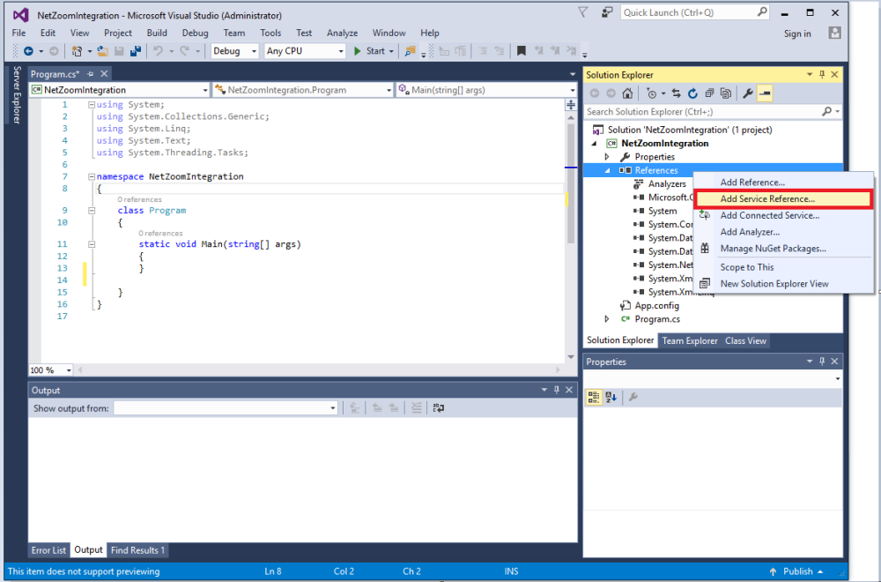Switch to the Class View tab
Viewport: 881px width, 582px height.
click(745, 340)
